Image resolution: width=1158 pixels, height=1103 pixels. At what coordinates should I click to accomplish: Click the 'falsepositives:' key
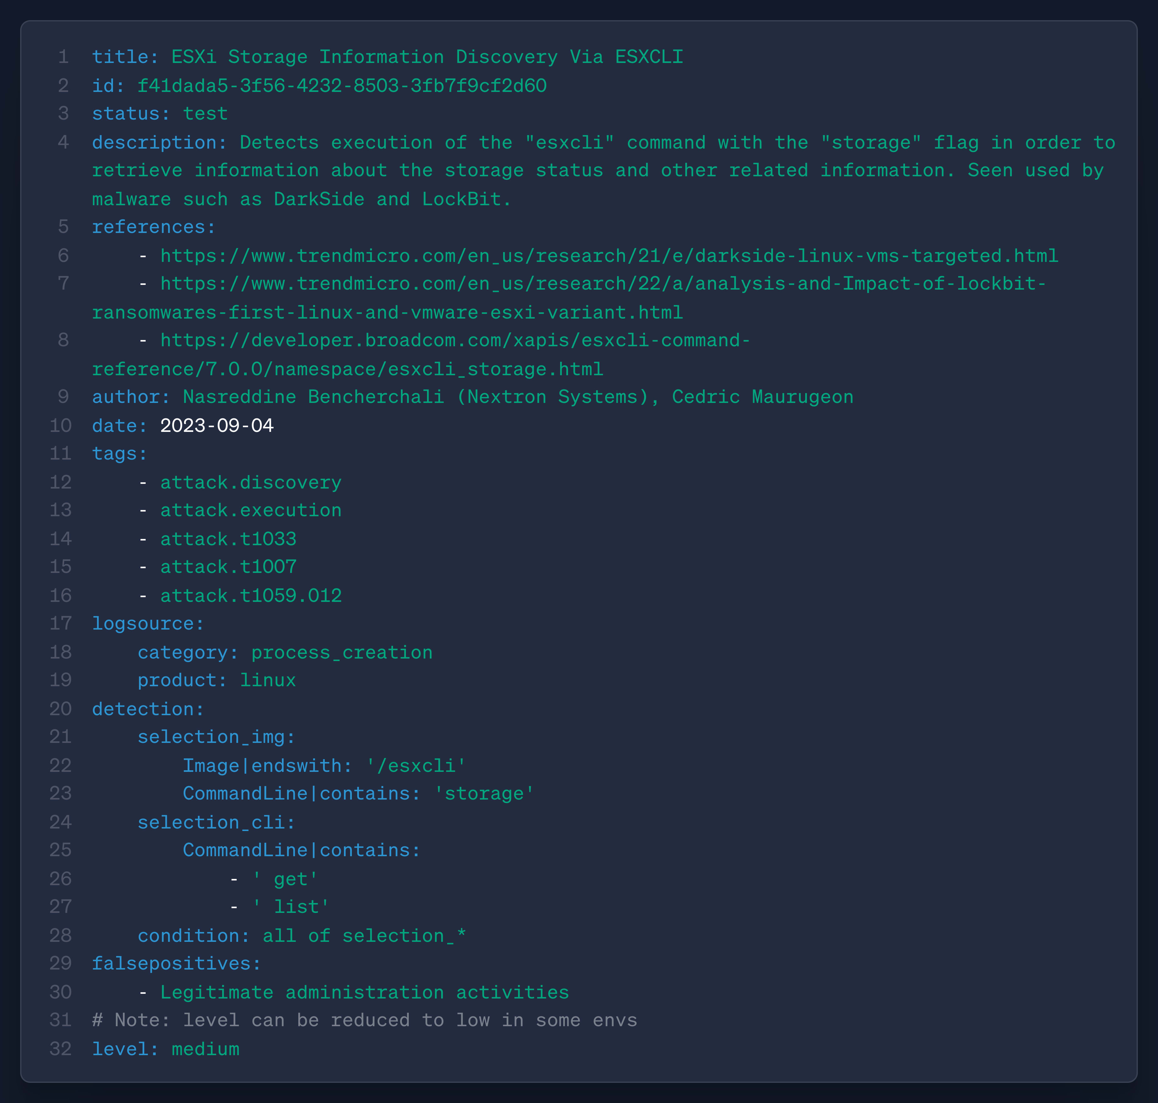point(176,964)
